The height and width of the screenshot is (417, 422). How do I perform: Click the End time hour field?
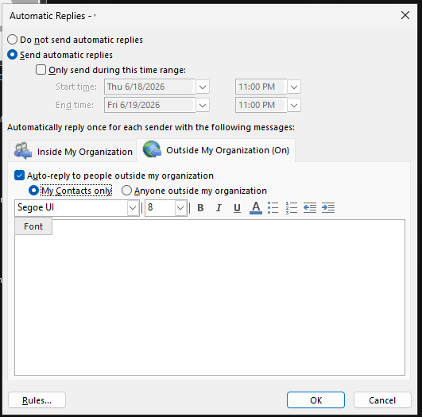point(261,105)
